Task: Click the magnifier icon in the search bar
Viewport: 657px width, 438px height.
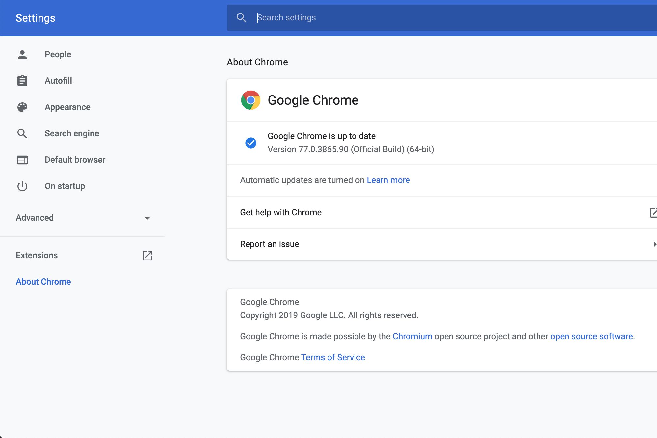Action: pyautogui.click(x=241, y=17)
